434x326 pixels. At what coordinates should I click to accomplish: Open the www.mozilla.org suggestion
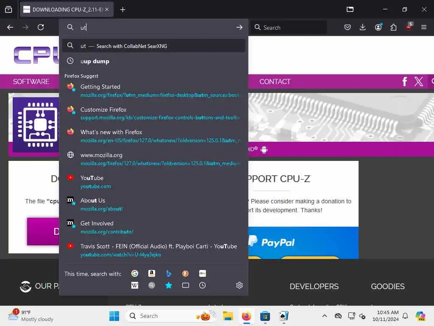click(153, 159)
